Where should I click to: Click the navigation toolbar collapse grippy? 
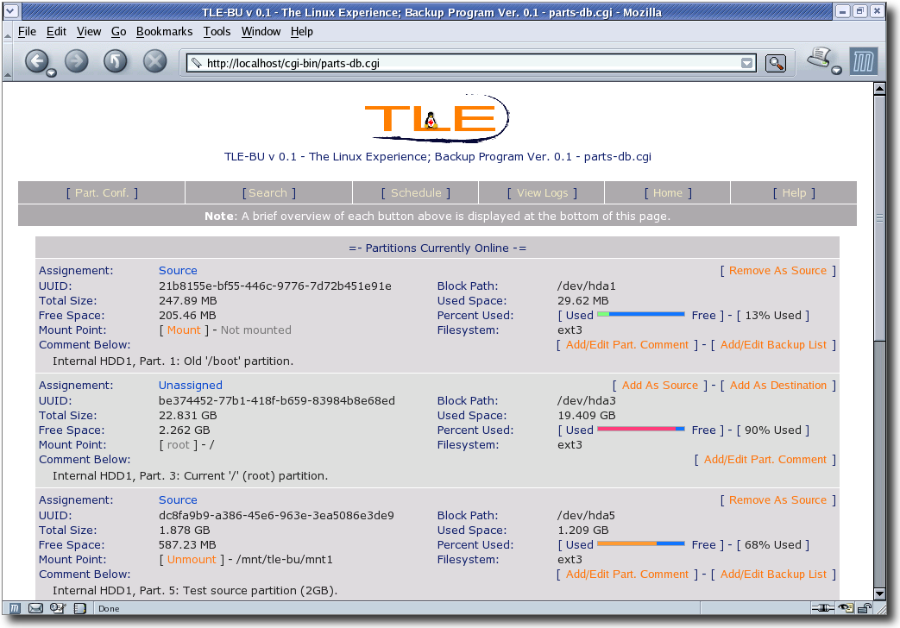click(x=8, y=61)
